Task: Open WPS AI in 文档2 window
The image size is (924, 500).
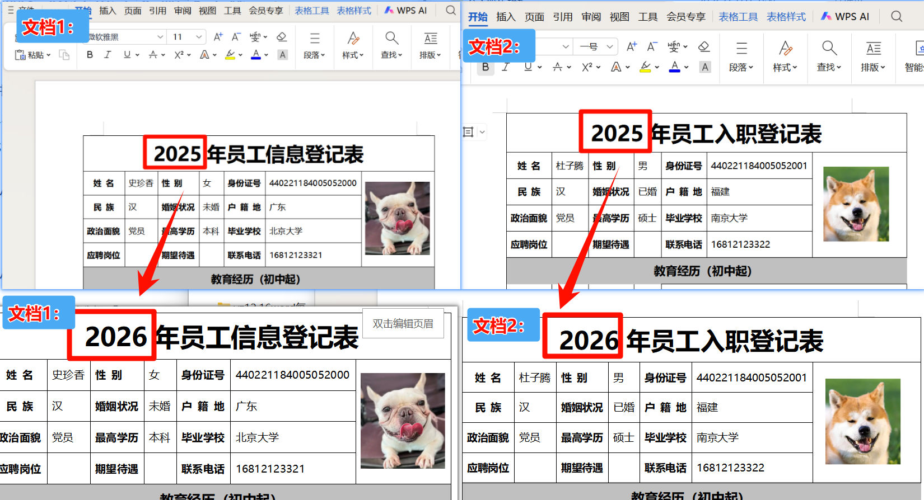Action: pos(845,17)
